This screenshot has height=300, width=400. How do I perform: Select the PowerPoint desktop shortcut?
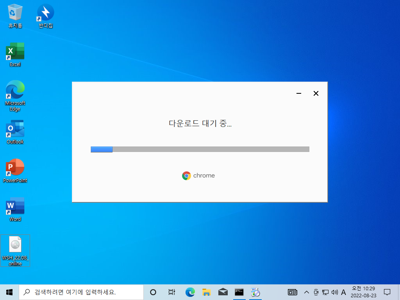click(15, 171)
